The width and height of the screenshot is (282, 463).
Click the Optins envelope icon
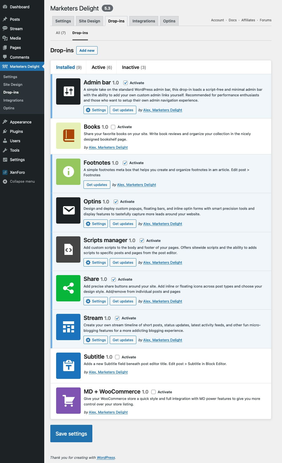tap(68, 210)
